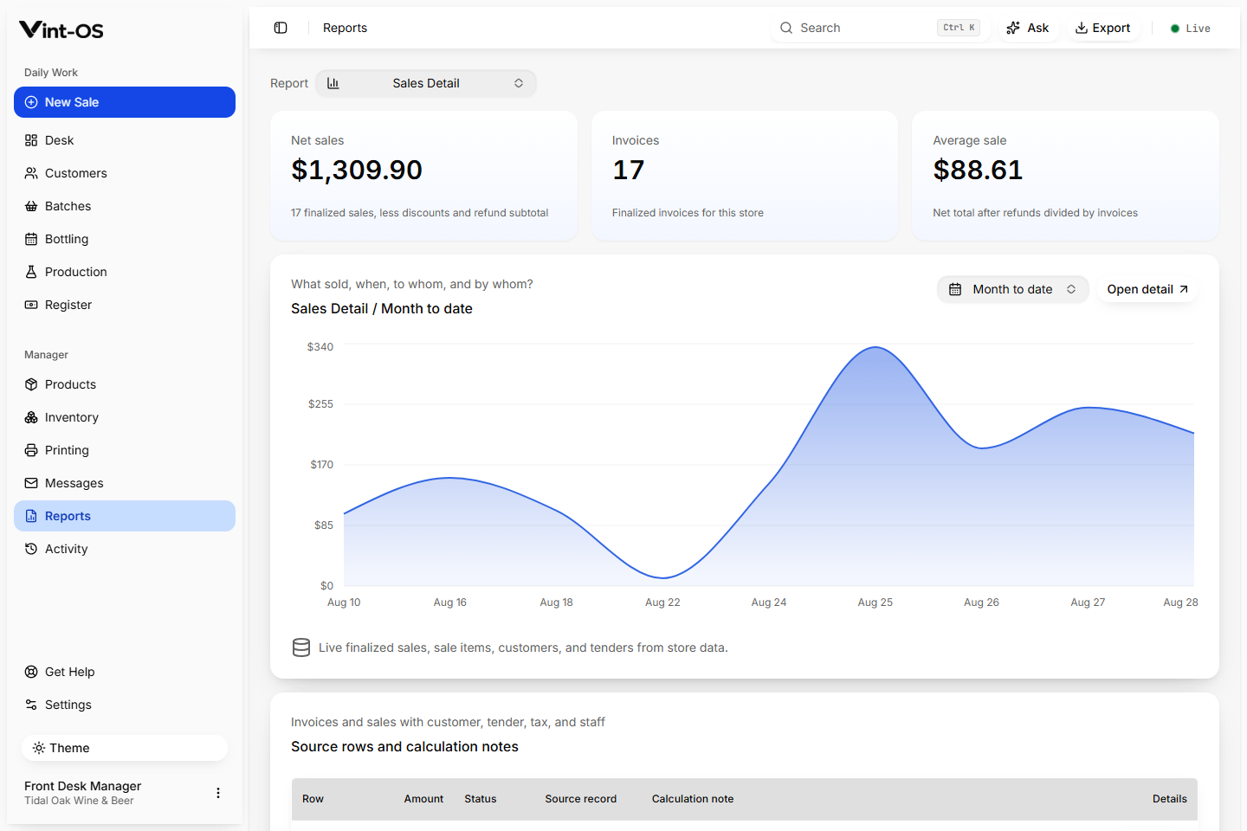Viewport: 1247px width, 831px height.
Task: Click the Reports breadcrumb title
Action: pyautogui.click(x=345, y=28)
